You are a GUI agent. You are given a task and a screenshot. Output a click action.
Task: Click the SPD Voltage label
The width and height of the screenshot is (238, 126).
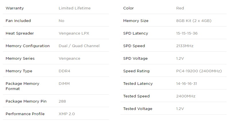(135, 59)
